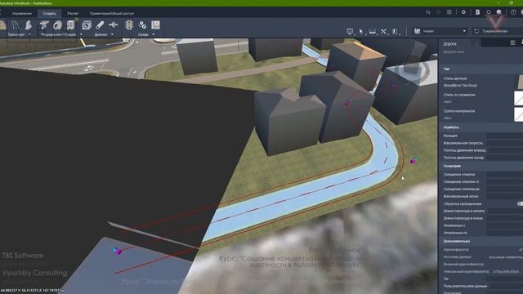The height and width of the screenshot is (294, 523).
Task: Click the pipe connector drainage icon
Action: coord(113,25)
